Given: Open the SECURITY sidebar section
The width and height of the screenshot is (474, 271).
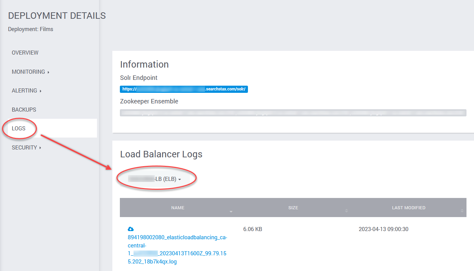Looking at the screenshot, I should pyautogui.click(x=25, y=147).
